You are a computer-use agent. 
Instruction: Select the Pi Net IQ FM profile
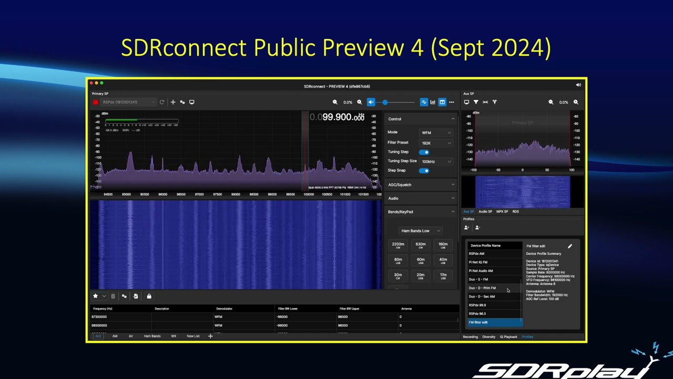494,262
